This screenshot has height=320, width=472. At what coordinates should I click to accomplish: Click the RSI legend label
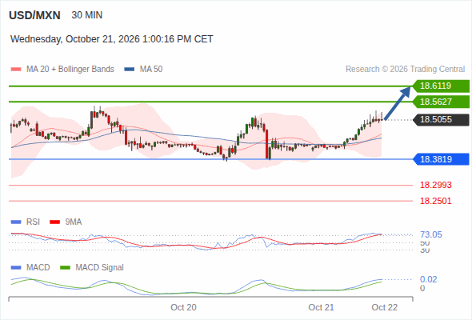(33, 222)
